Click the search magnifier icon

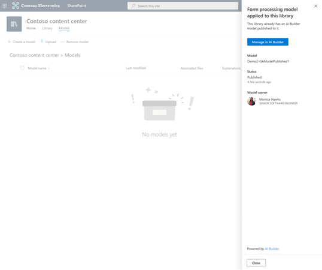(x=133, y=6)
